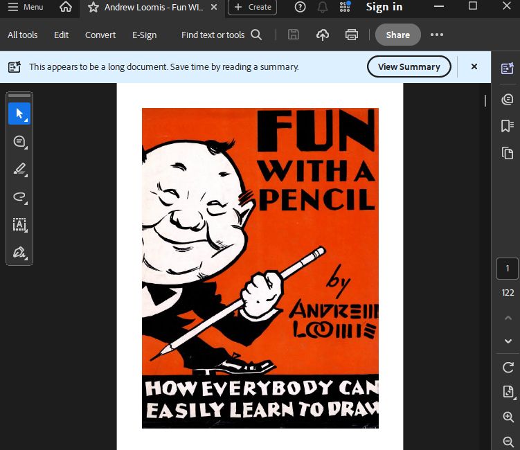The width and height of the screenshot is (520, 450).
Task: Open the Convert menu
Action: pos(100,35)
